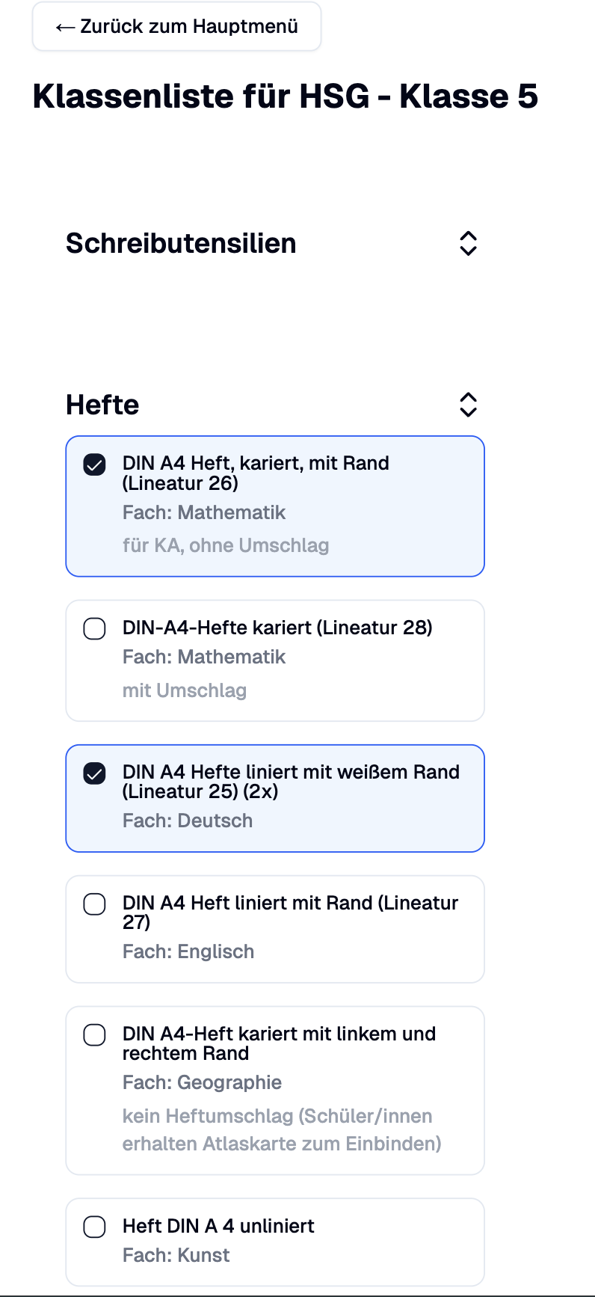Click the Fach: Englisch item card
Image resolution: width=595 pixels, height=1297 pixels.
275,929
